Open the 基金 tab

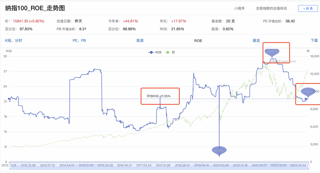pyautogui.click(x=256, y=41)
